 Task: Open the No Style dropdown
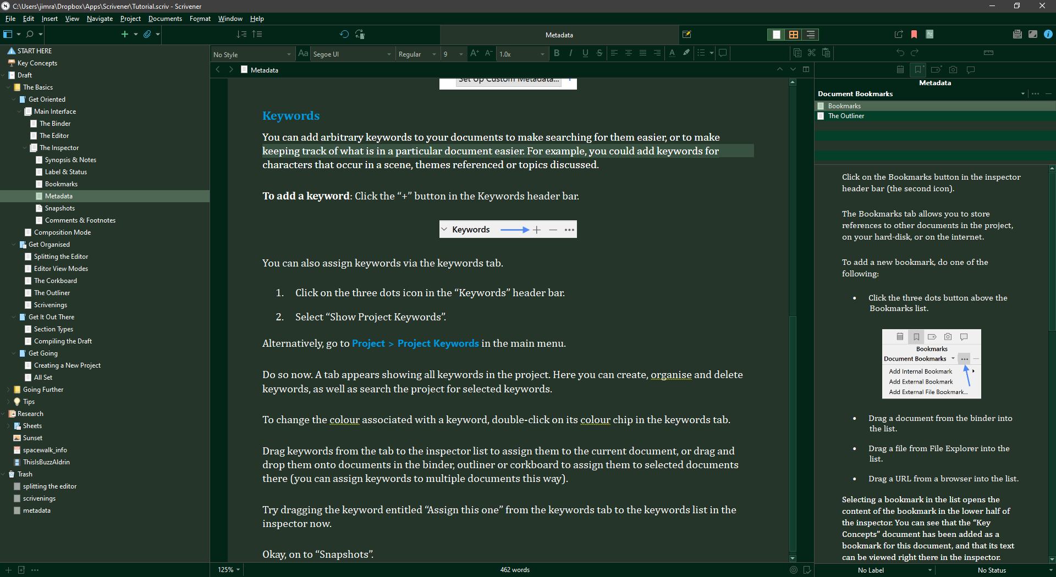(252, 54)
